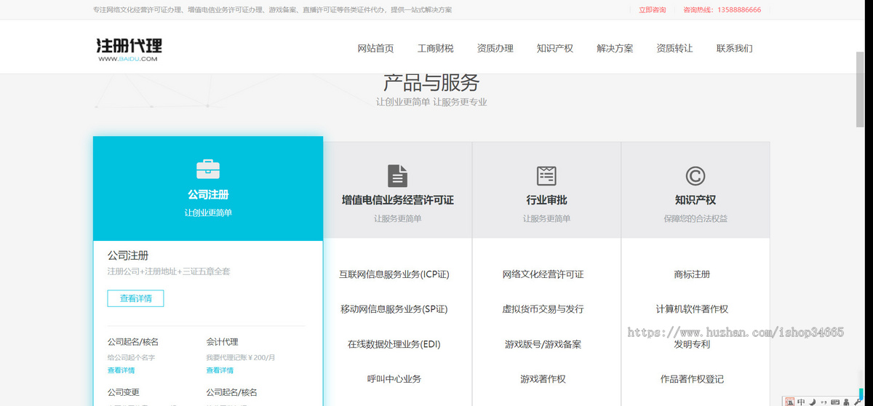Open 计算机软件著作权 link
The width and height of the screenshot is (873, 406).
click(x=692, y=309)
